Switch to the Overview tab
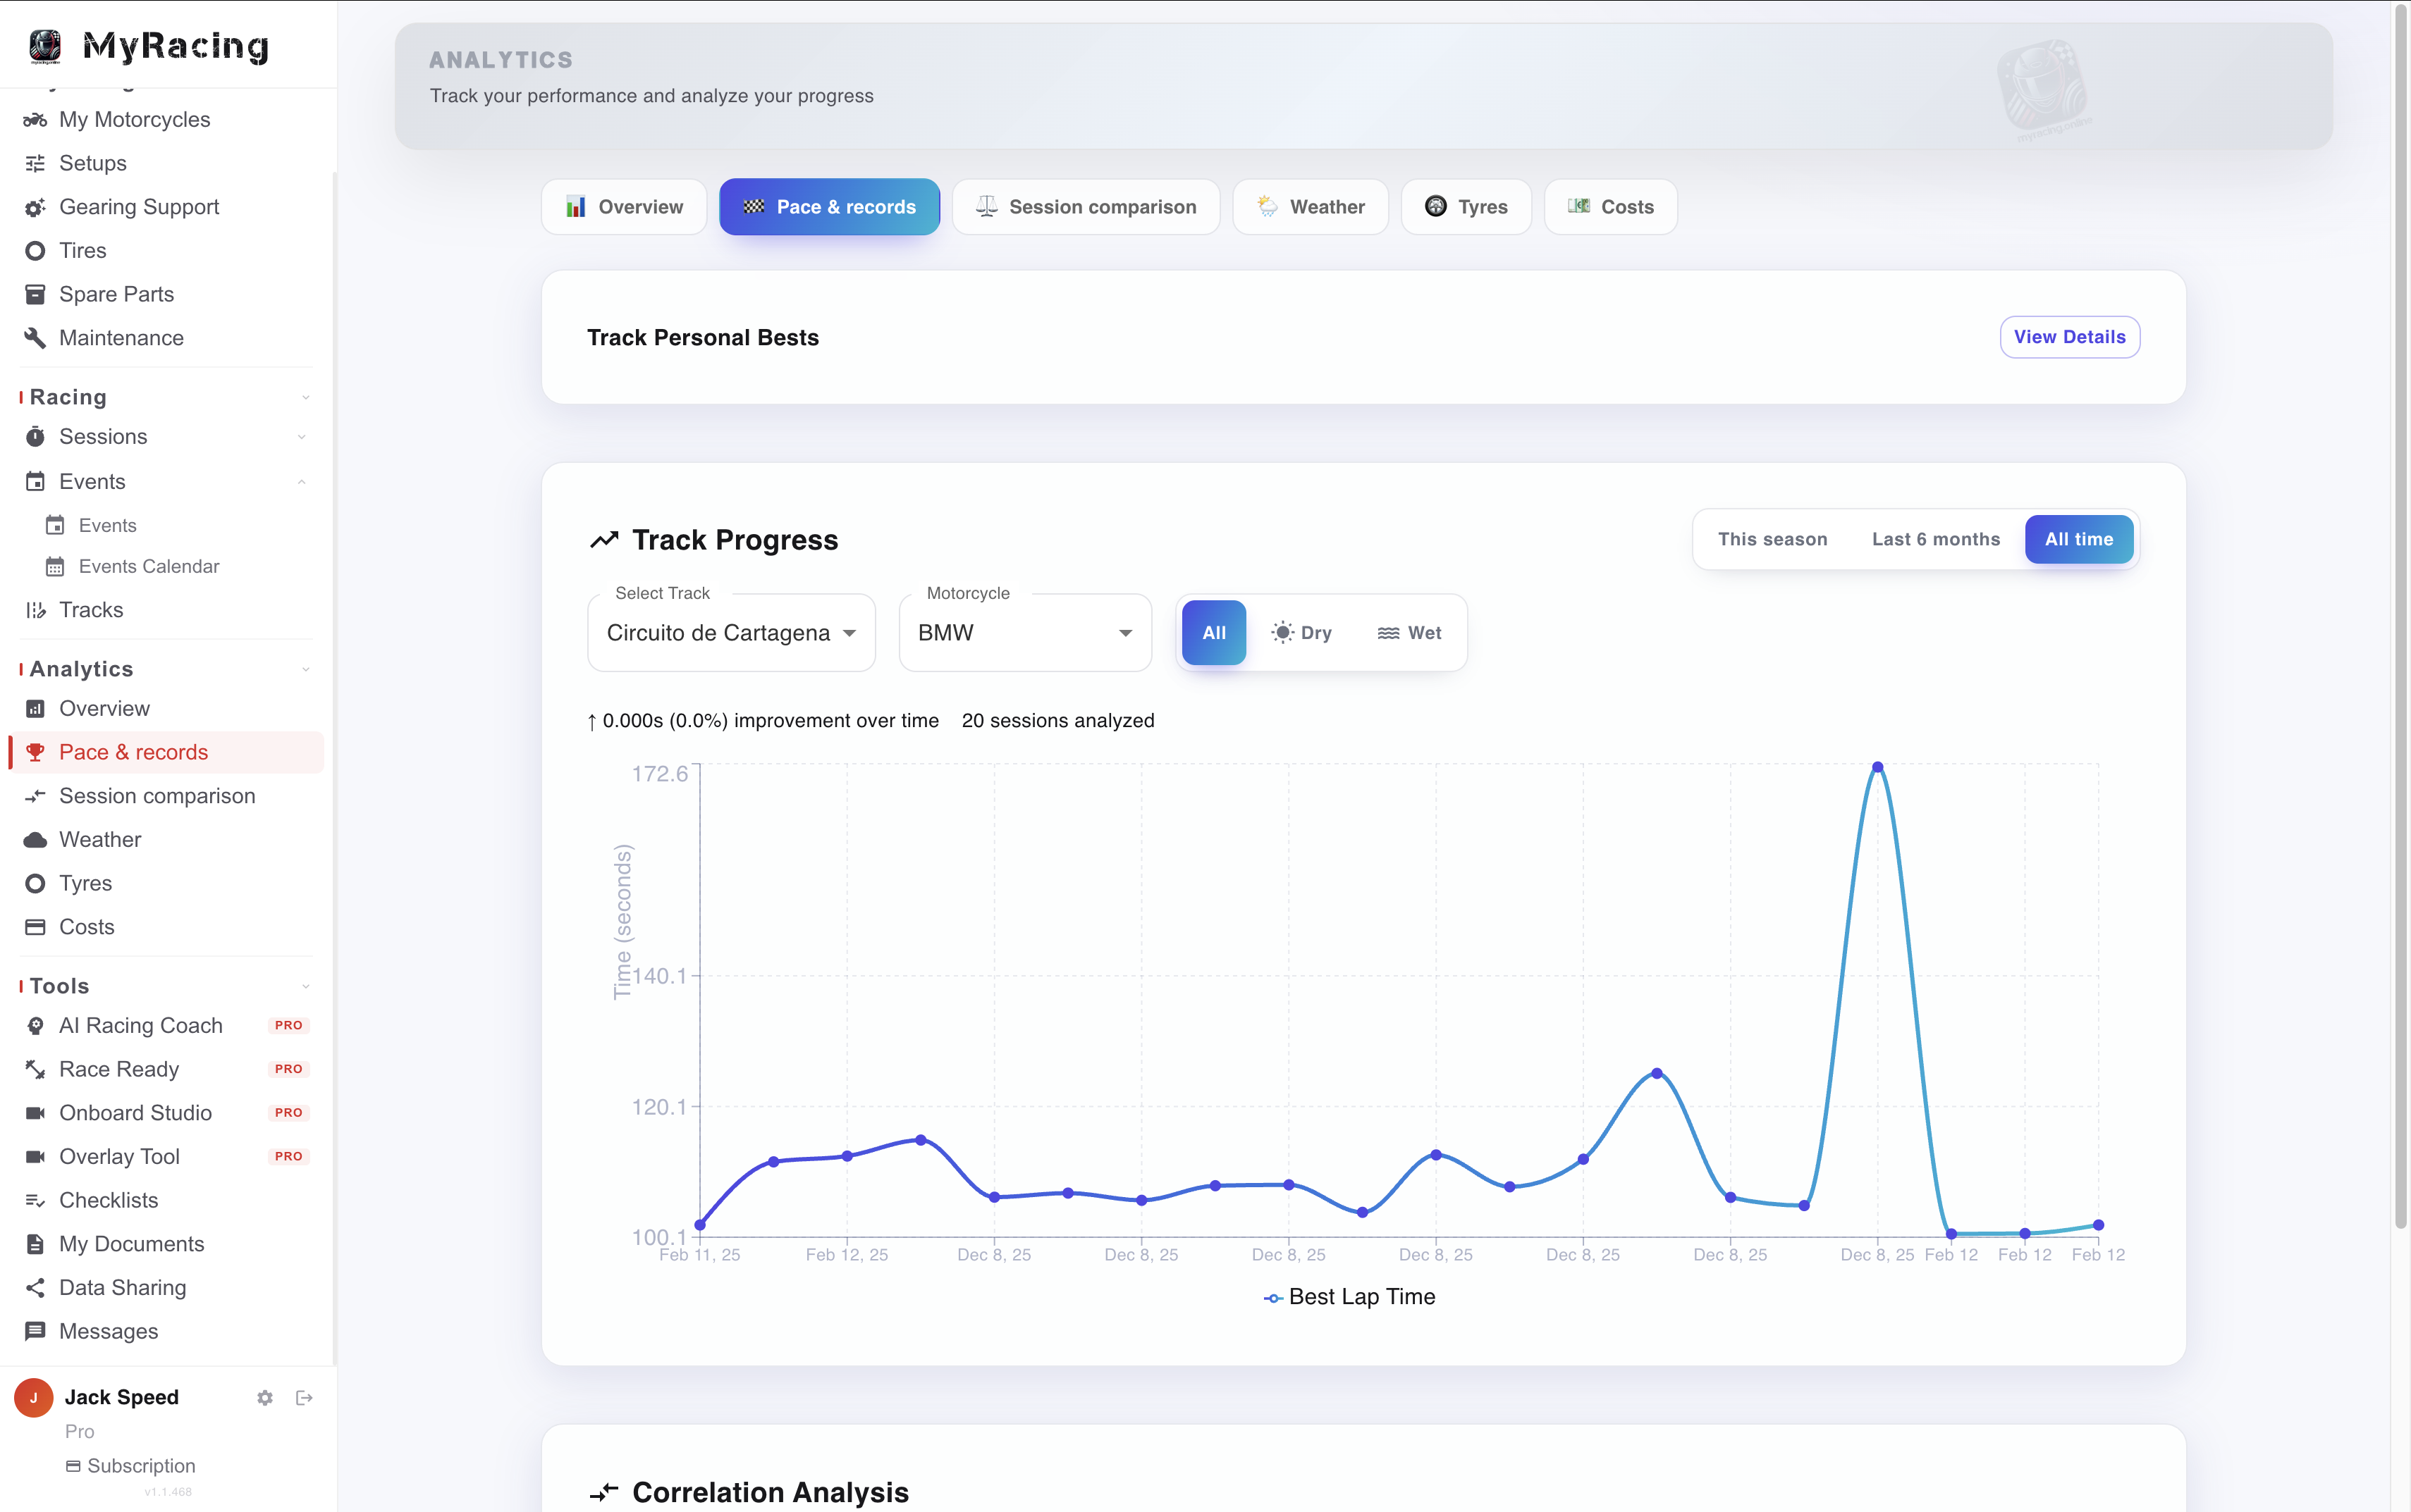 point(625,207)
